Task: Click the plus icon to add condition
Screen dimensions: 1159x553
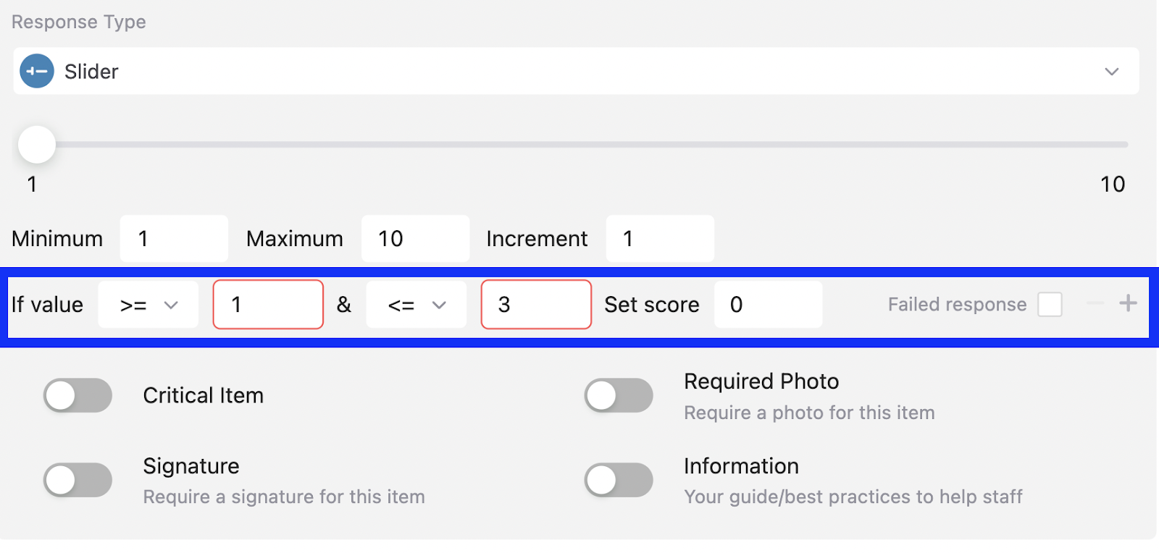Action: (1128, 303)
